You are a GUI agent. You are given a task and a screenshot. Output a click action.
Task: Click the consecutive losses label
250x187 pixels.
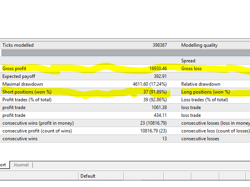[x=200, y=139]
